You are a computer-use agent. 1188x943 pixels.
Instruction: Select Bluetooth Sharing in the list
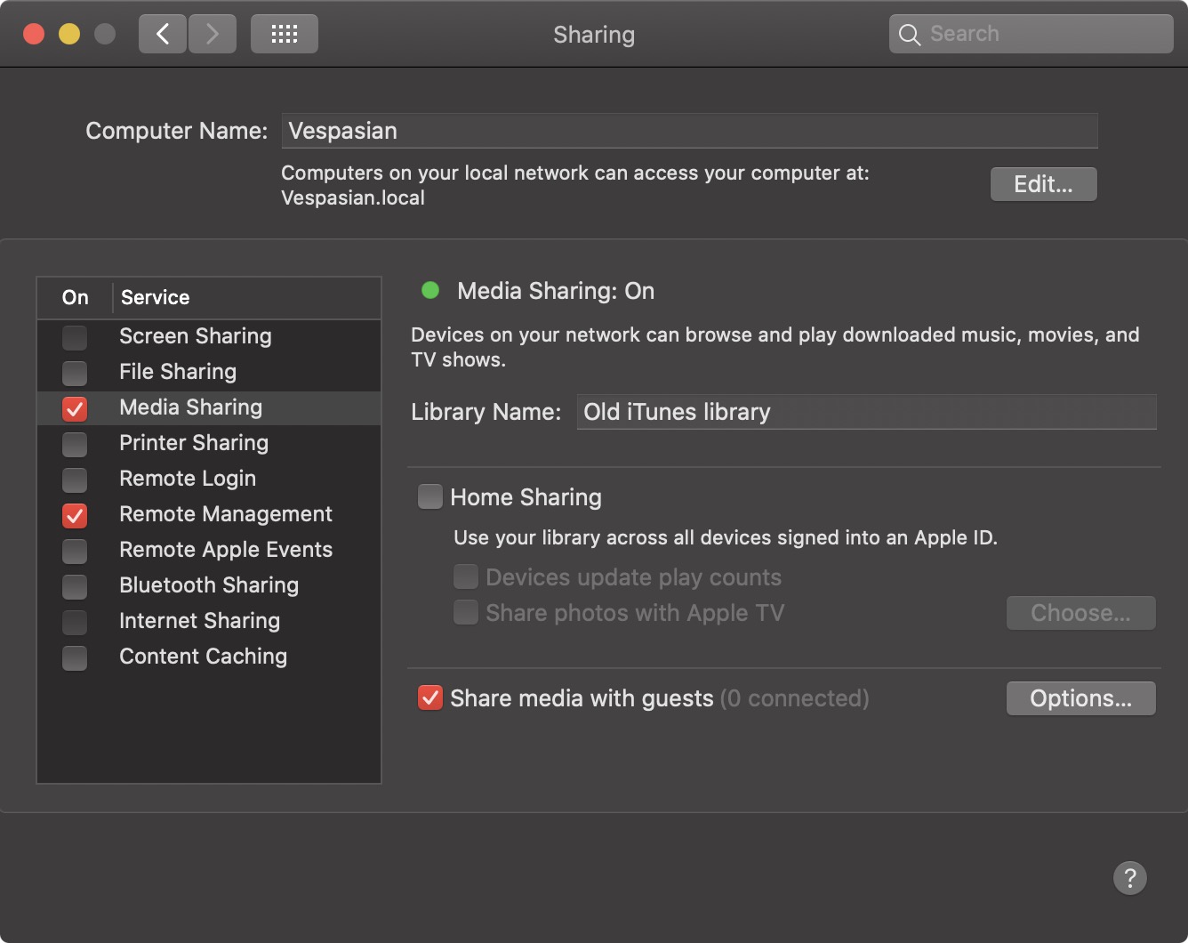coord(208,585)
